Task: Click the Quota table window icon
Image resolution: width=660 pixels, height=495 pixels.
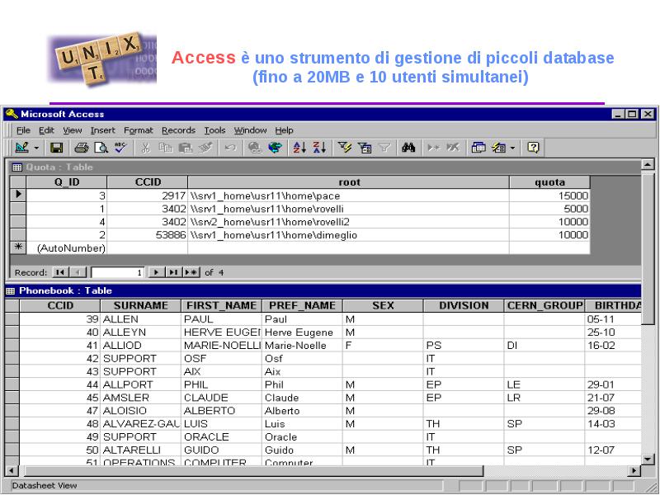Action: pyautogui.click(x=16, y=167)
